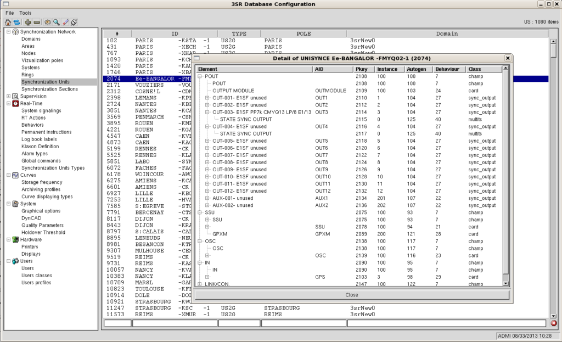Click the magnifying glass search icon
Image resolution: width=562 pixels, height=342 pixels.
click(x=56, y=22)
